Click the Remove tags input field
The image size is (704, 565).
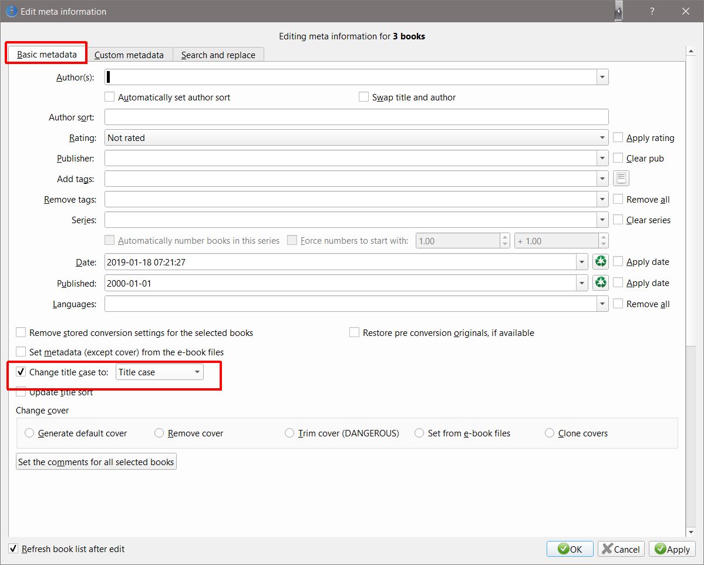click(351, 199)
